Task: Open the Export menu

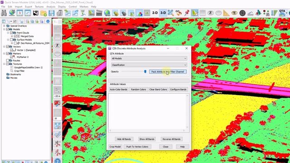Action: (29, 7)
